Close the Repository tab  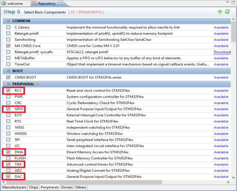pos(60,3)
